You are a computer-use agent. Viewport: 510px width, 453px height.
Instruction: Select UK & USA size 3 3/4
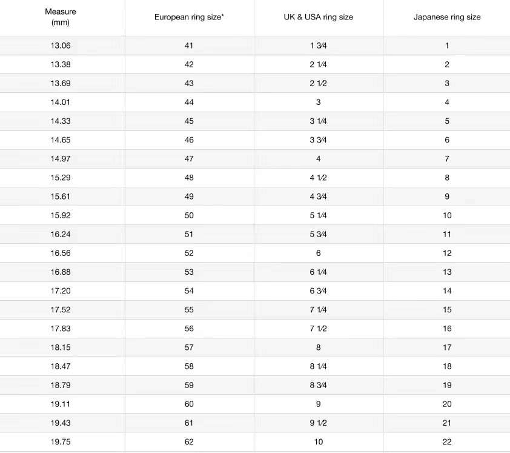pyautogui.click(x=318, y=140)
